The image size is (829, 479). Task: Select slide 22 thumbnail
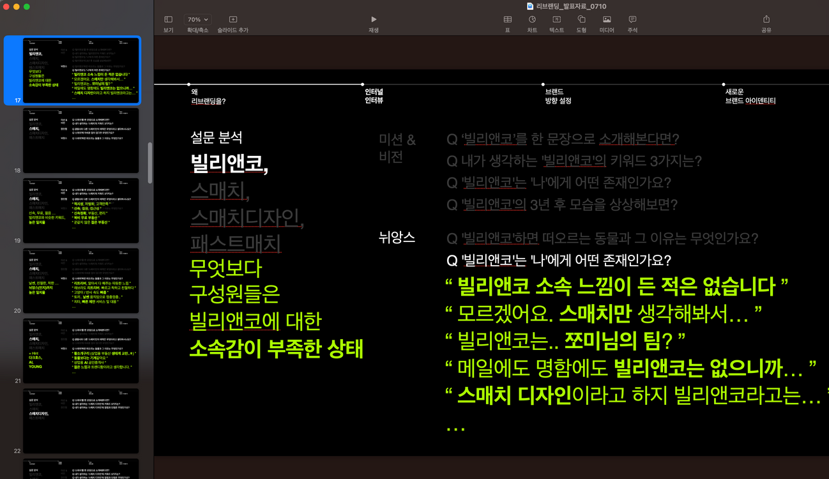click(81, 422)
